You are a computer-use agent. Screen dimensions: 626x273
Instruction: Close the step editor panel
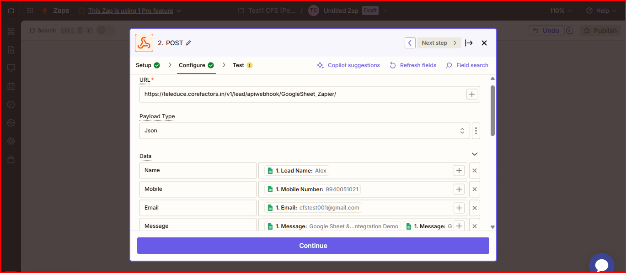click(484, 43)
